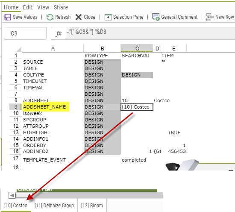Open the Home menu
Image resolution: width=235 pixels, height=212 pixels.
click(x=11, y=7)
